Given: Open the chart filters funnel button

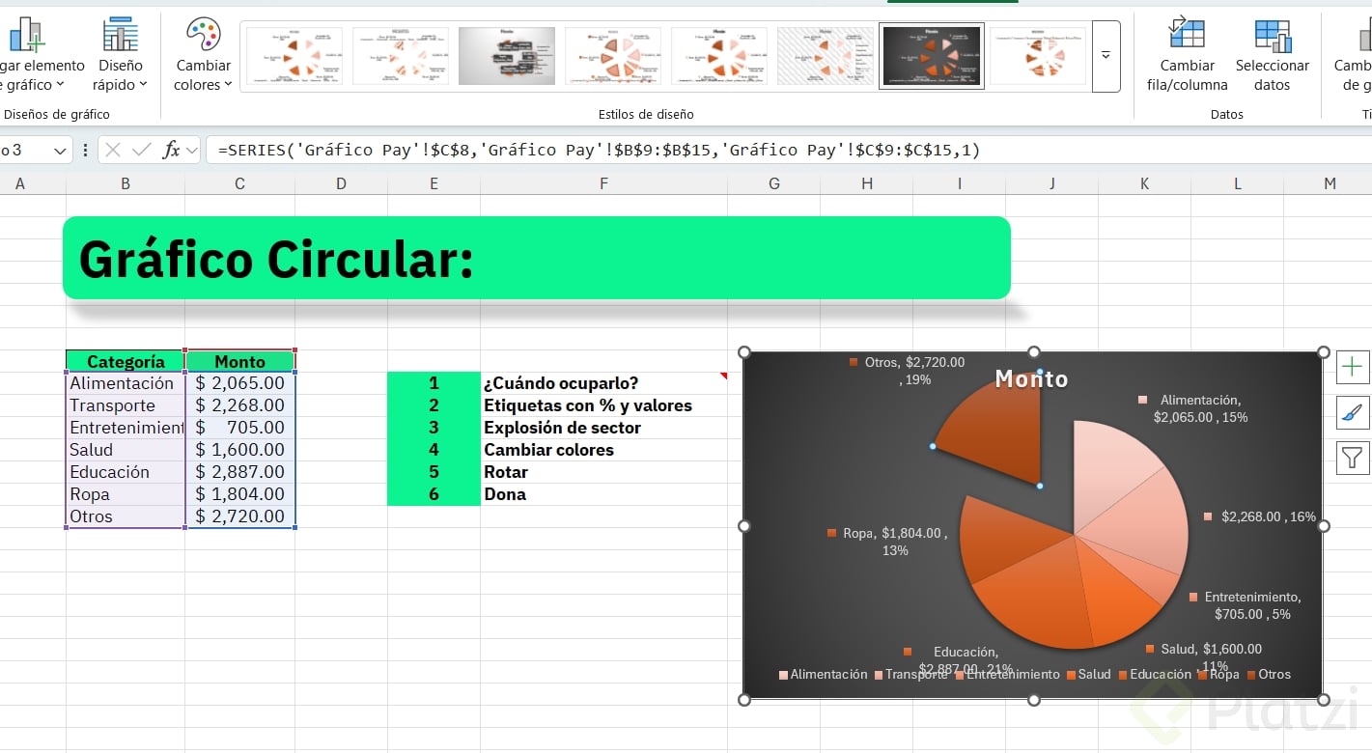Looking at the screenshot, I should point(1353,458).
